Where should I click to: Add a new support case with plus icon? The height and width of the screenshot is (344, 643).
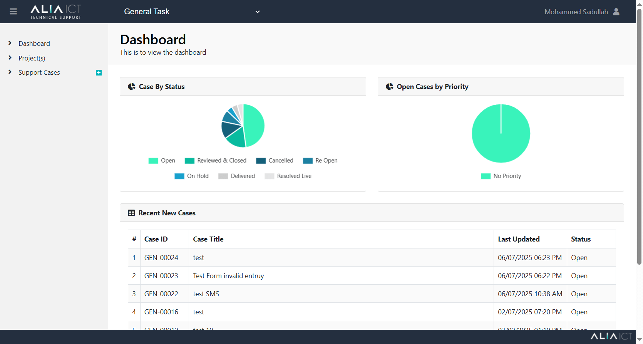(99, 72)
